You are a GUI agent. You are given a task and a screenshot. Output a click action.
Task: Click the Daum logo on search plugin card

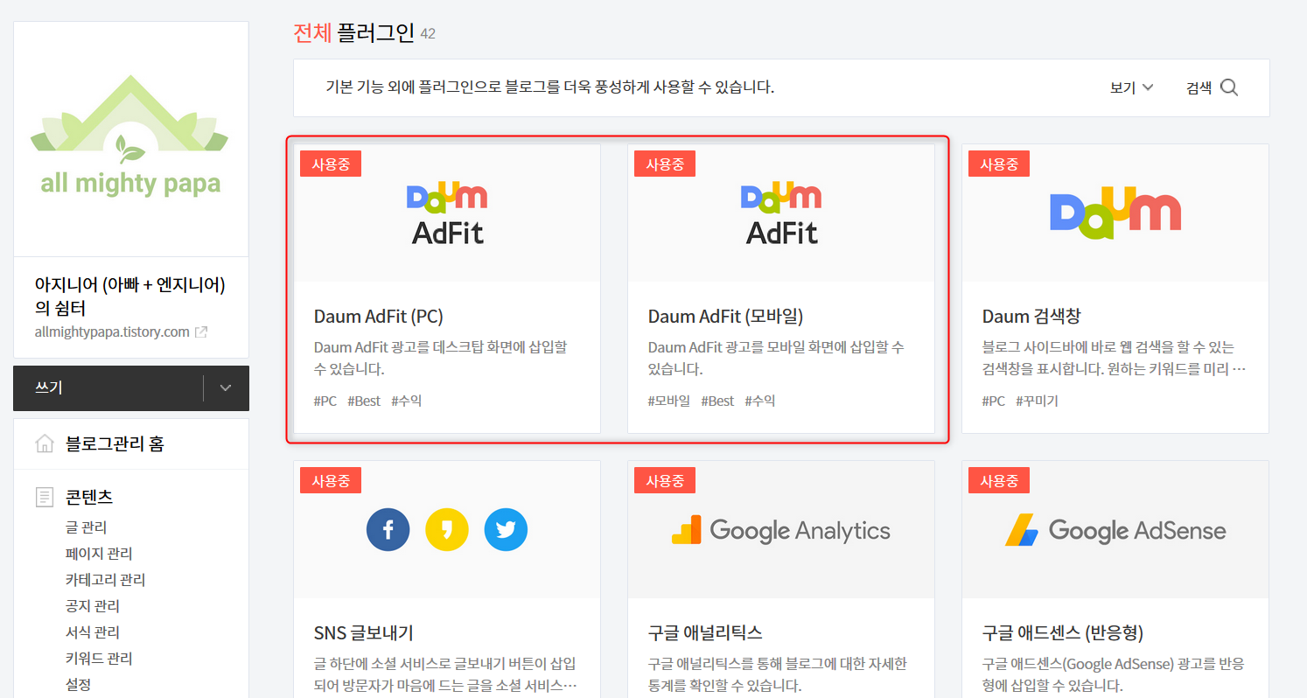coord(1115,213)
